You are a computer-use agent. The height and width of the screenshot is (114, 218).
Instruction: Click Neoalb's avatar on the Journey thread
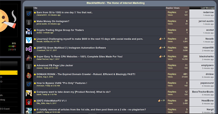29,40
